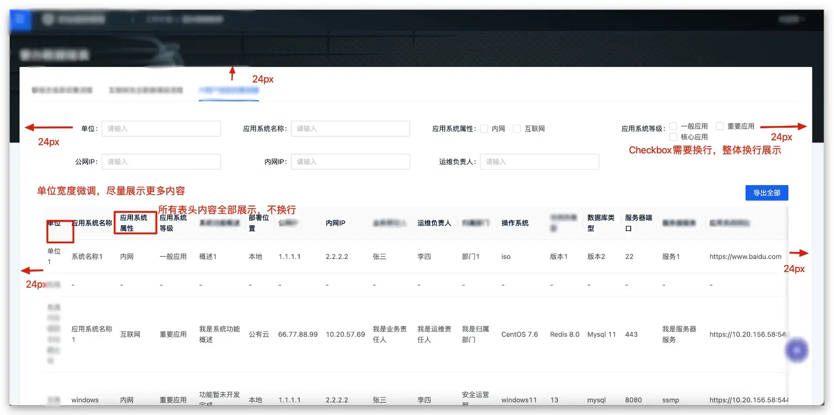The height and width of the screenshot is (415, 834).
Task: Click the CentOS 7.6 cell
Action: (520, 334)
